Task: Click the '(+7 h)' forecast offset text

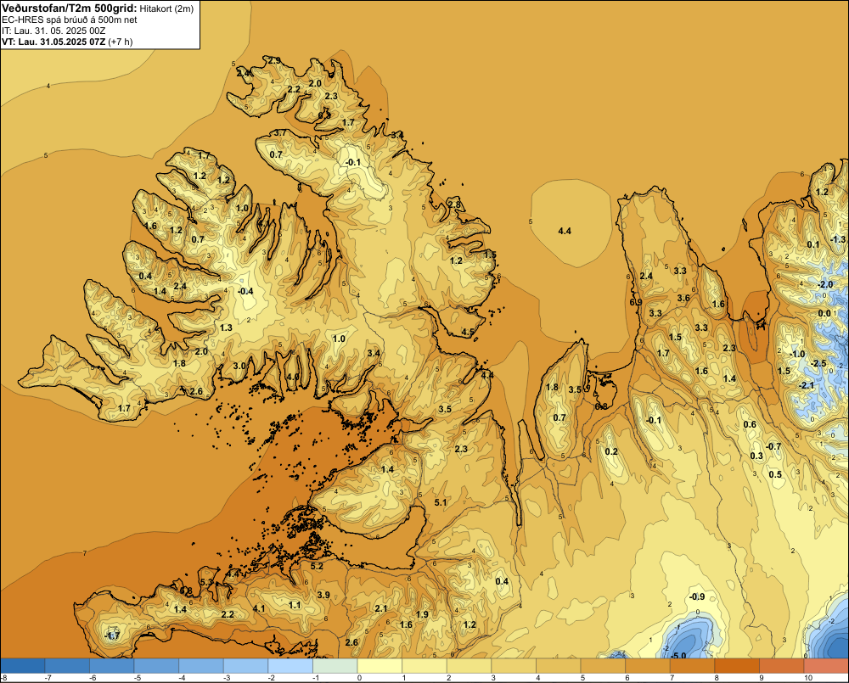Action: coord(121,42)
